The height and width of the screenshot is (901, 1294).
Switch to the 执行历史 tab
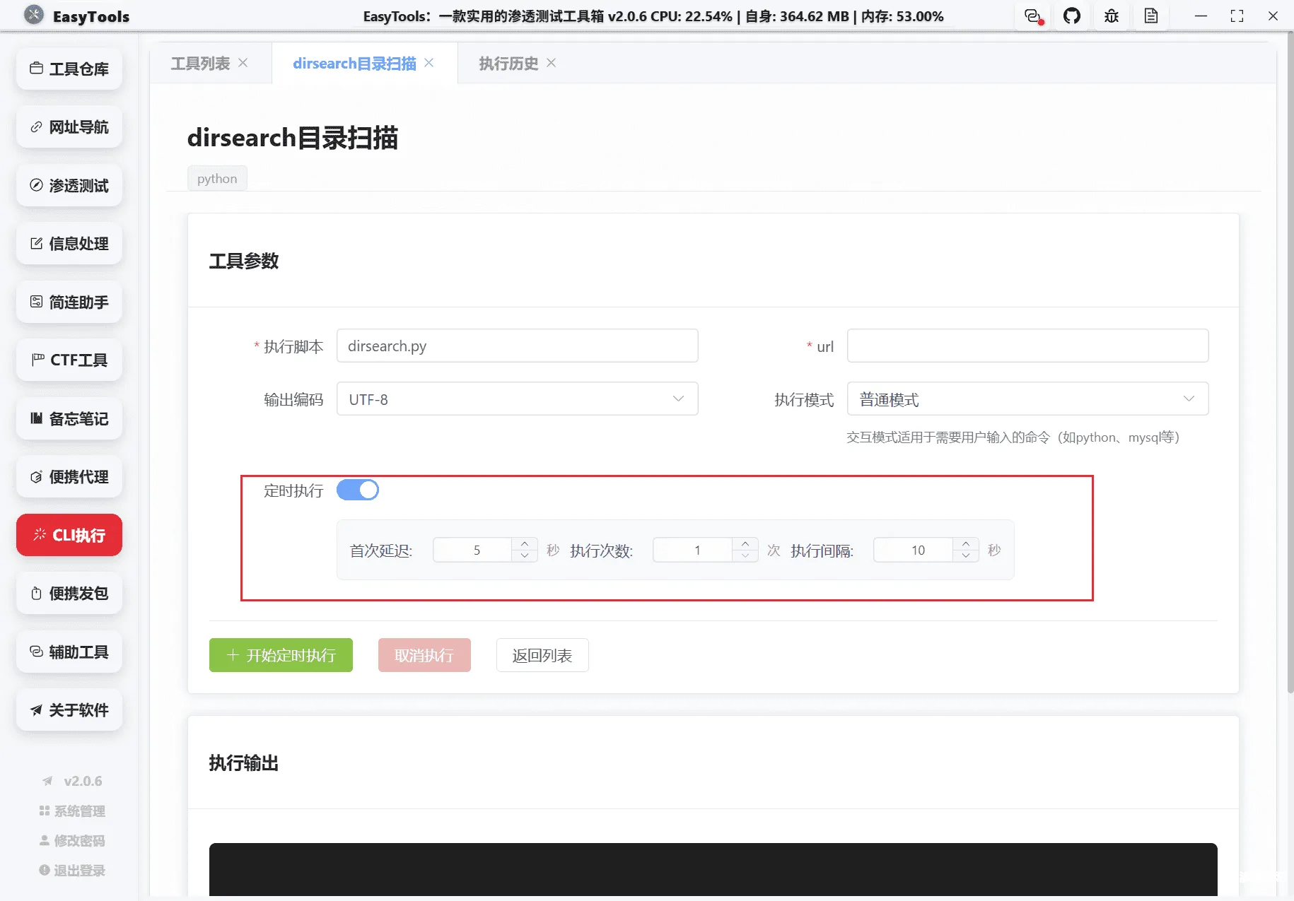coord(506,63)
